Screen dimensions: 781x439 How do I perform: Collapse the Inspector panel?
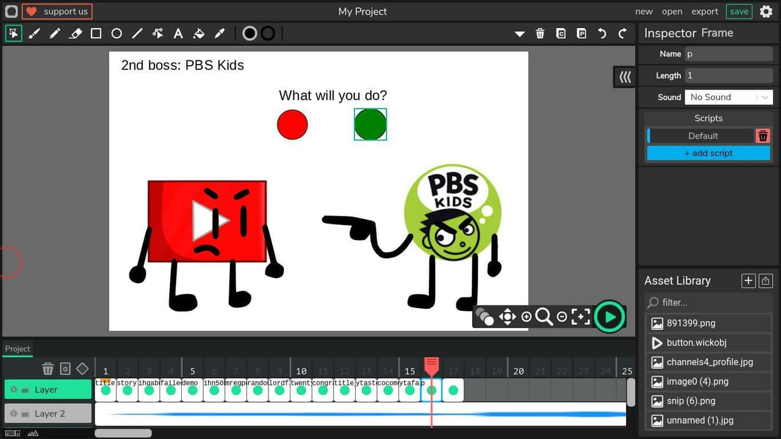point(625,77)
